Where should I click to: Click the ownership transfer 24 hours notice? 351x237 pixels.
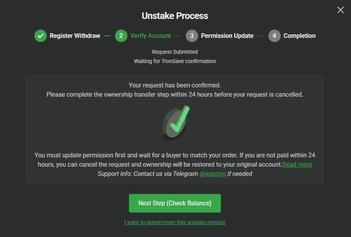(175, 94)
